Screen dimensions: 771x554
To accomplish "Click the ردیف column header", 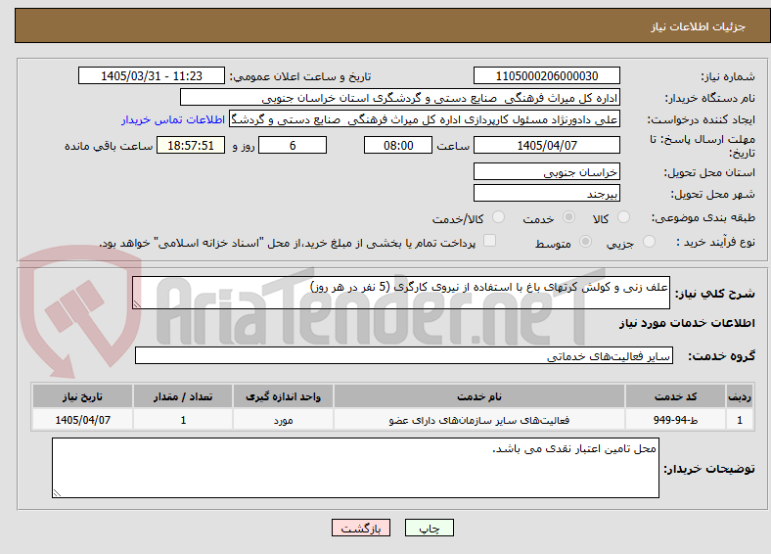I will click(740, 396).
